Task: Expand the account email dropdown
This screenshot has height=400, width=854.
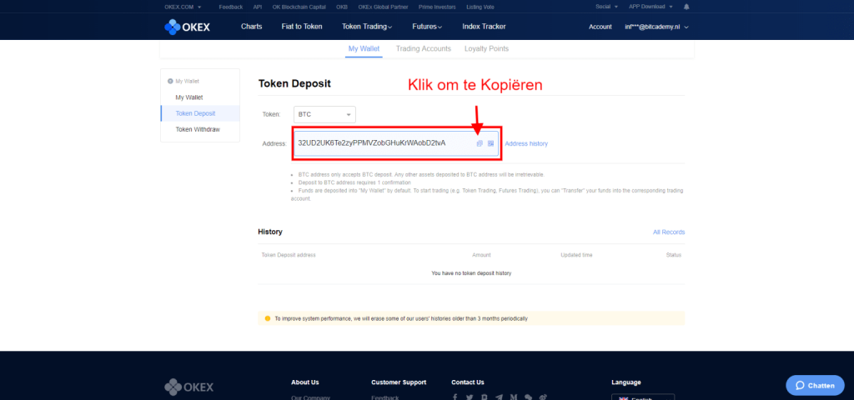Action: click(x=657, y=27)
